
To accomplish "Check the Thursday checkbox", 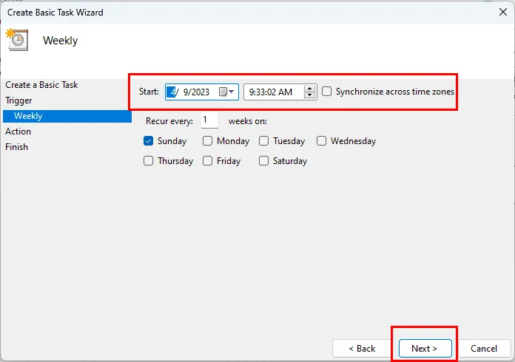I will pyautogui.click(x=148, y=161).
